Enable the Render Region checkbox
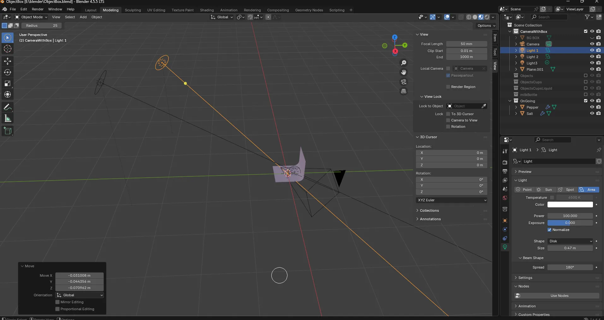 [448, 87]
